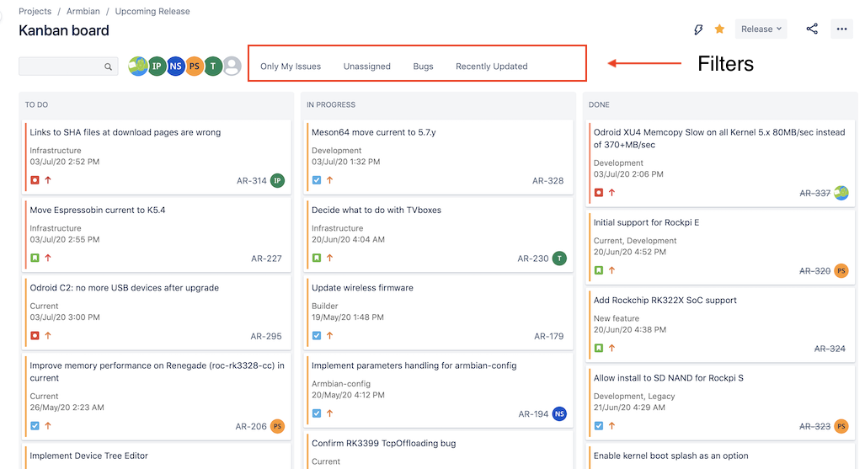Click into the board search field

point(68,67)
